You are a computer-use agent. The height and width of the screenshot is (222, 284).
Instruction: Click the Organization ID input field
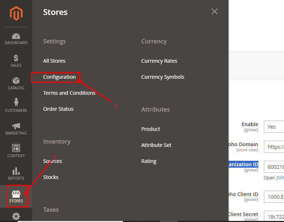click(x=274, y=167)
